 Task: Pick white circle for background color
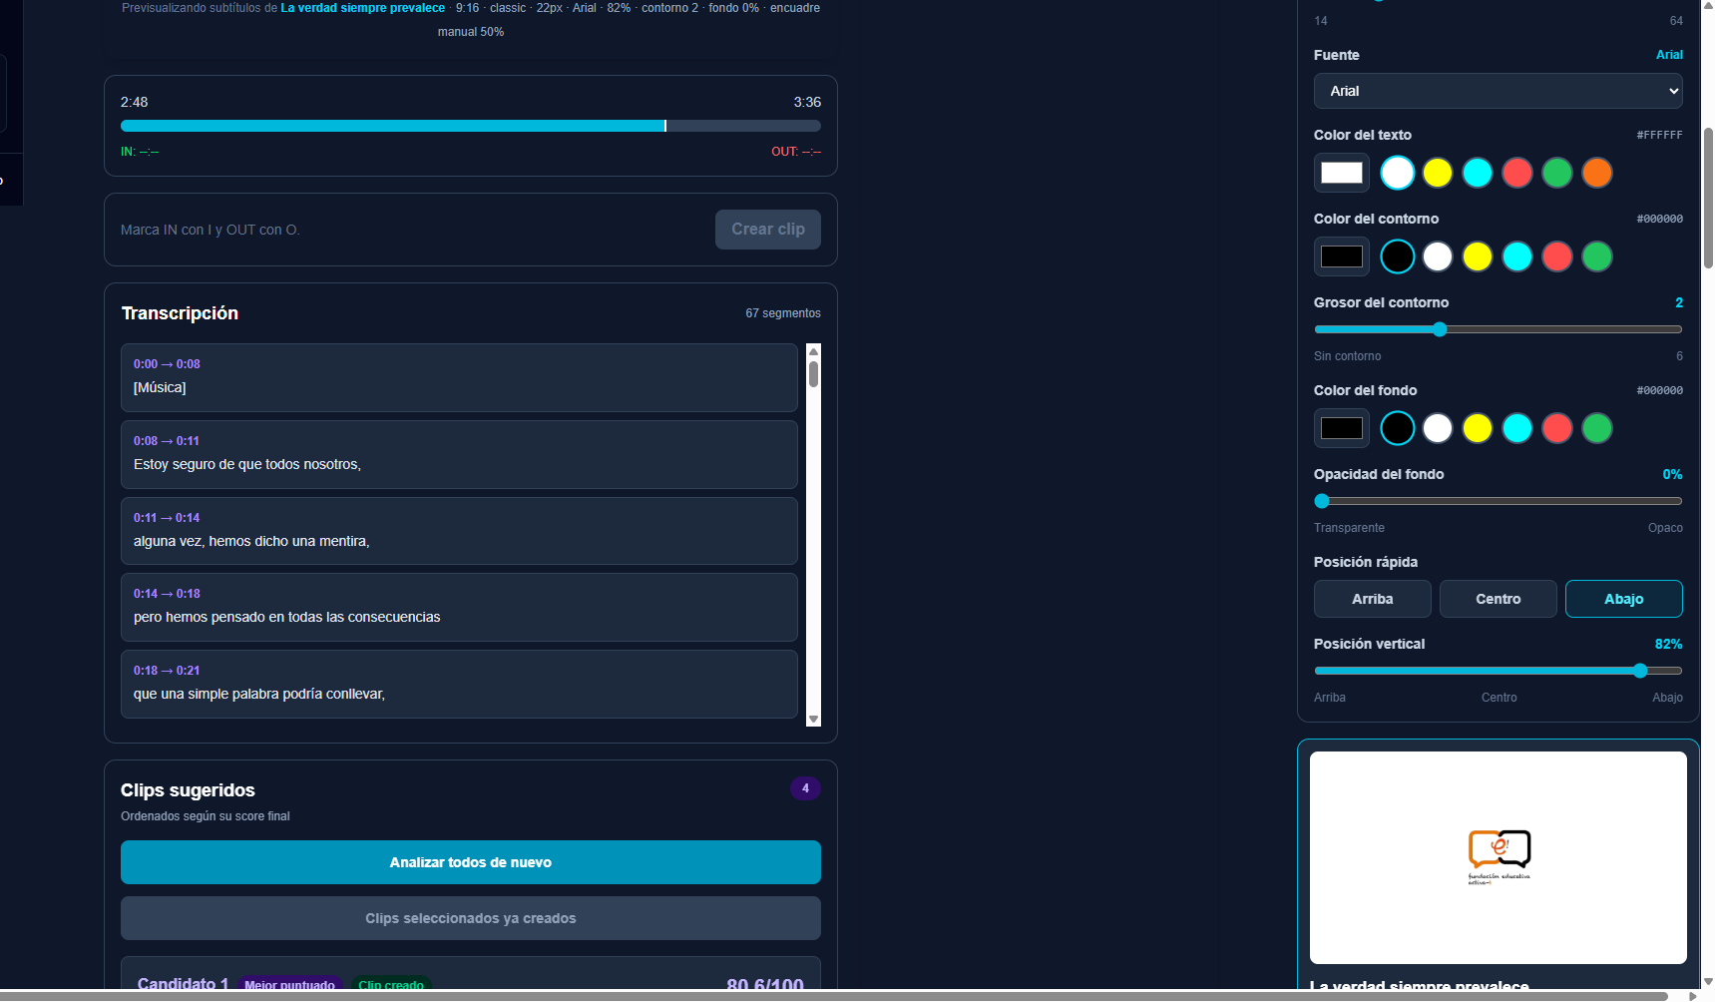coord(1438,428)
